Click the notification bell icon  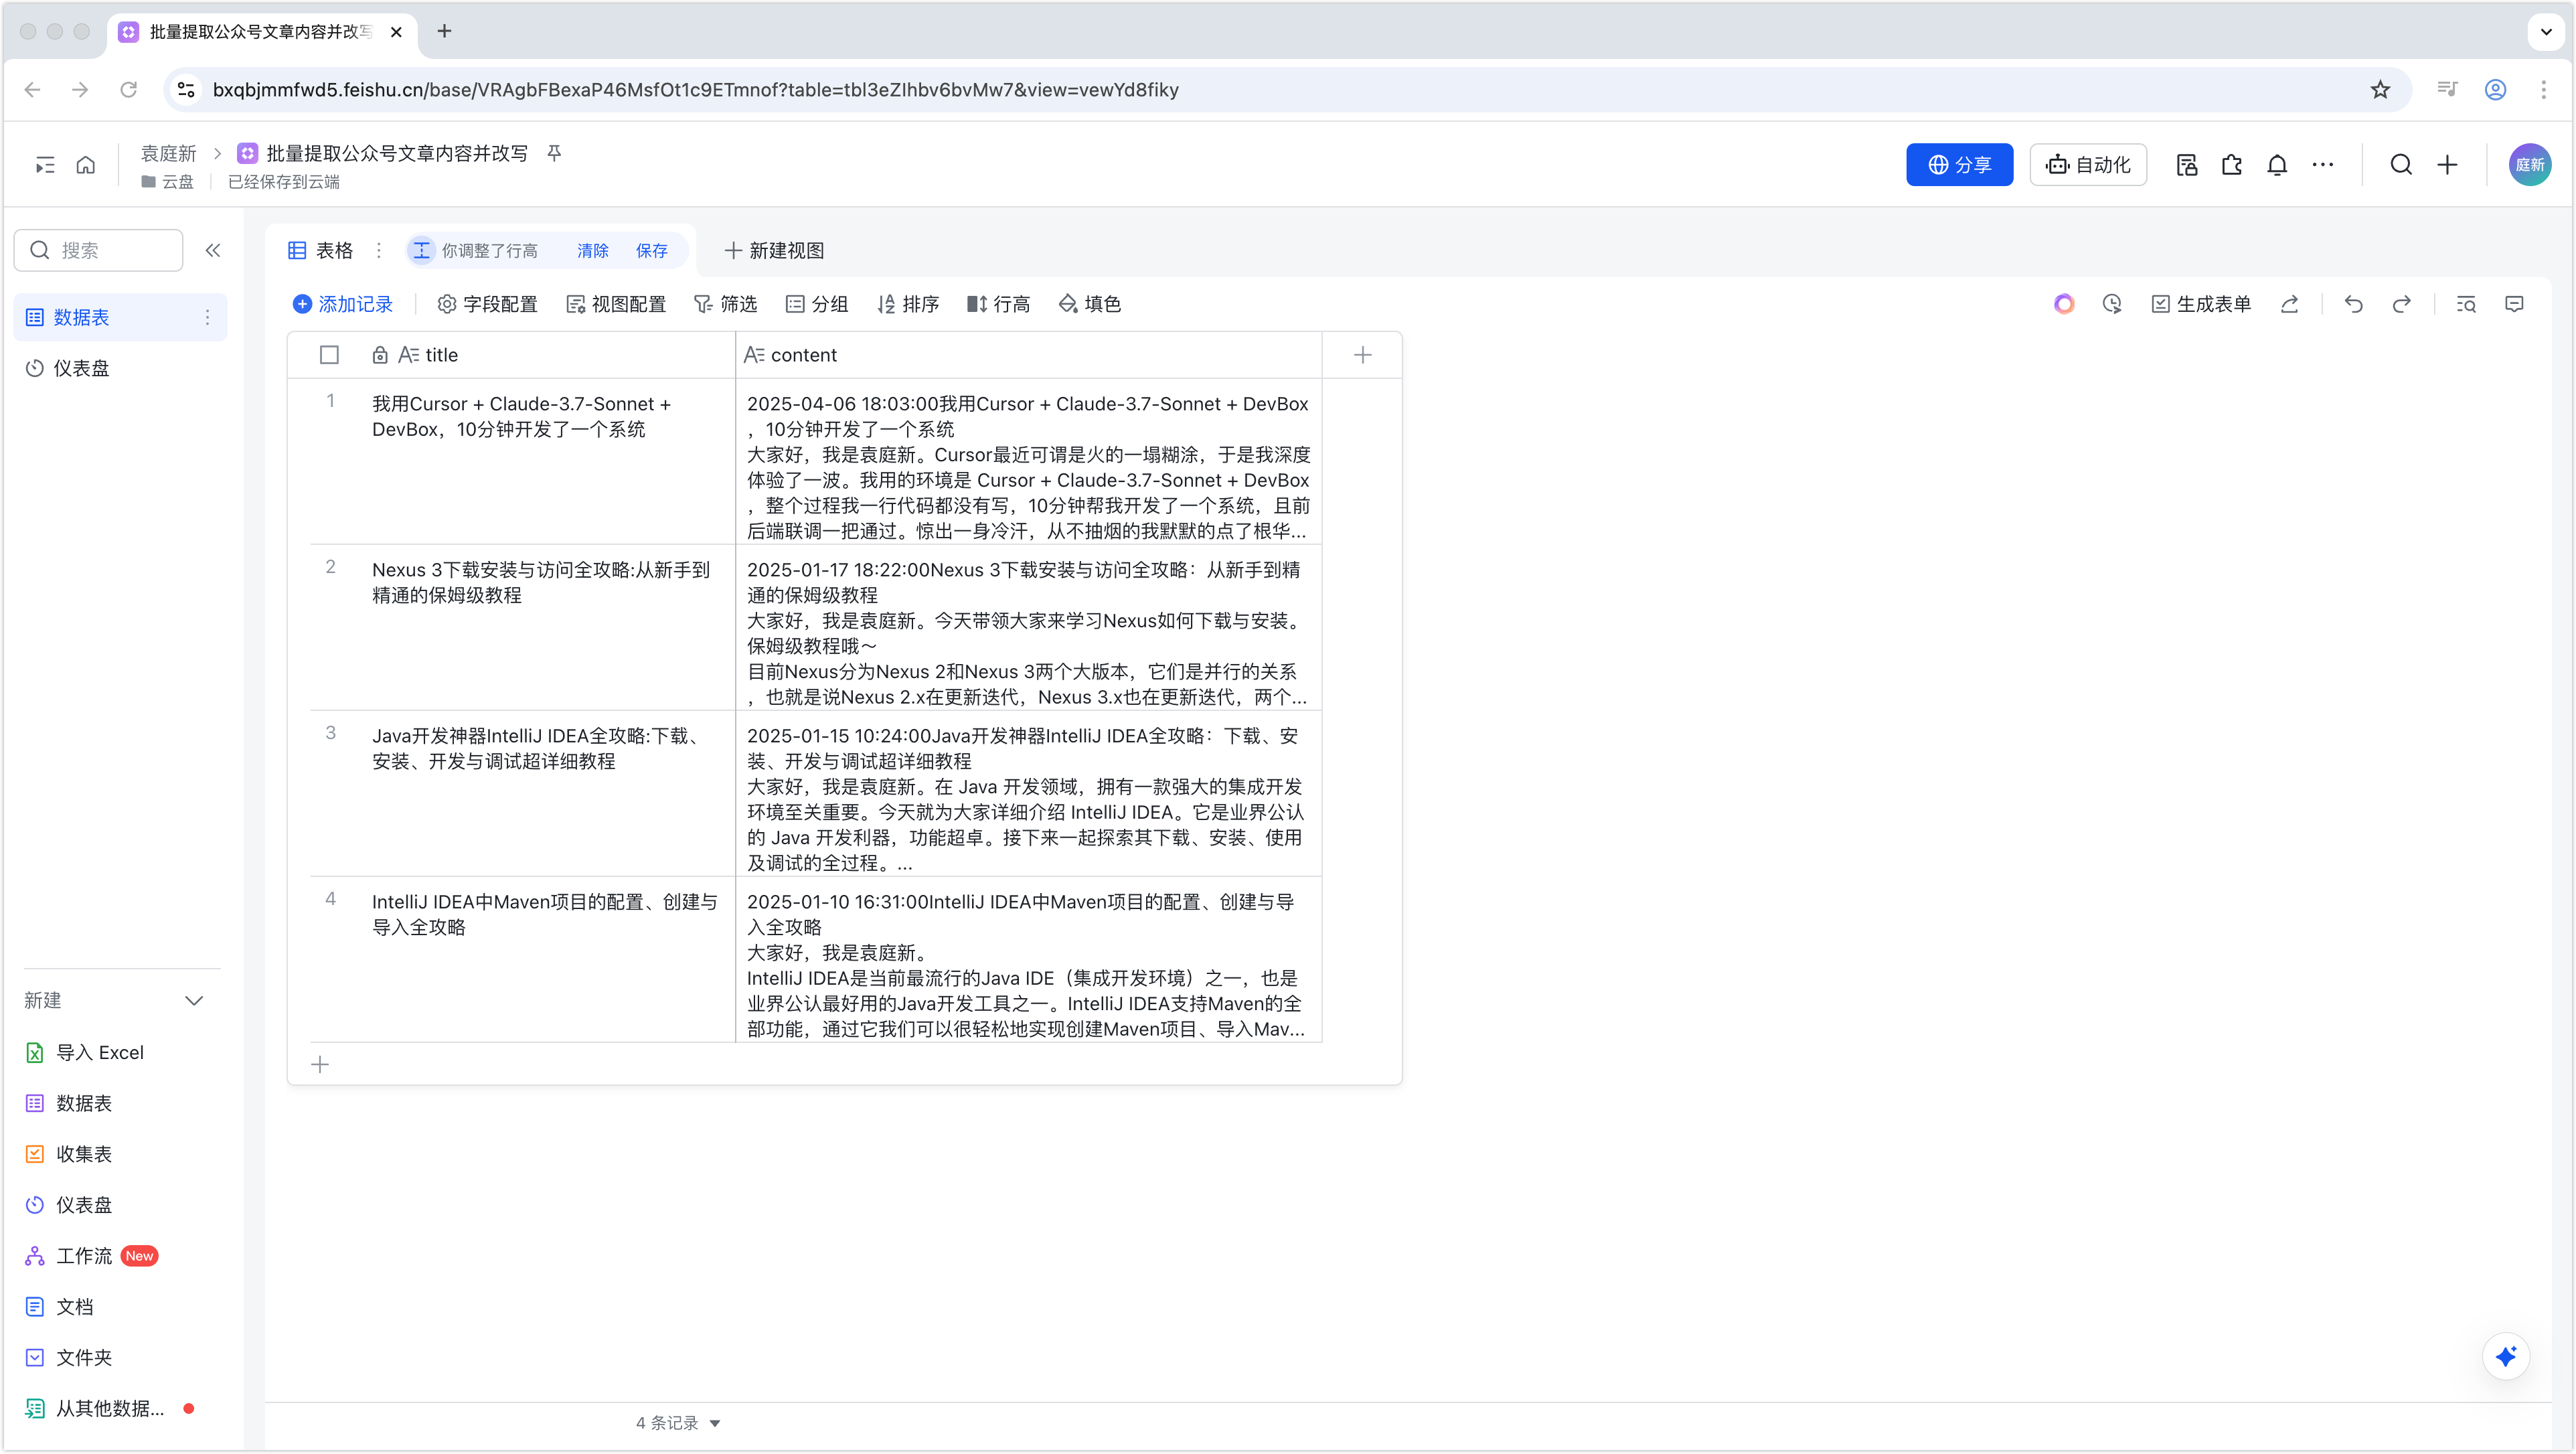2277,165
